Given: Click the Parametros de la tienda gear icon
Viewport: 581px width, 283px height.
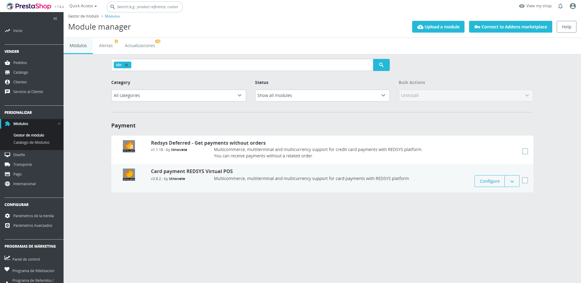Looking at the screenshot, I should (8, 216).
